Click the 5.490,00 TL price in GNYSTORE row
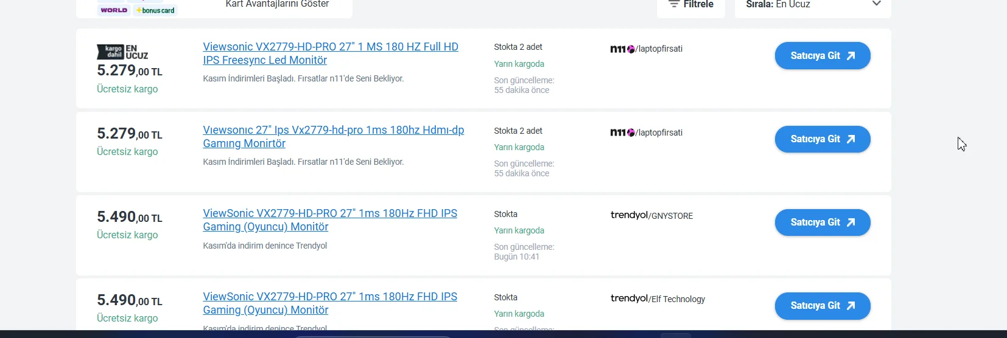 click(130, 217)
